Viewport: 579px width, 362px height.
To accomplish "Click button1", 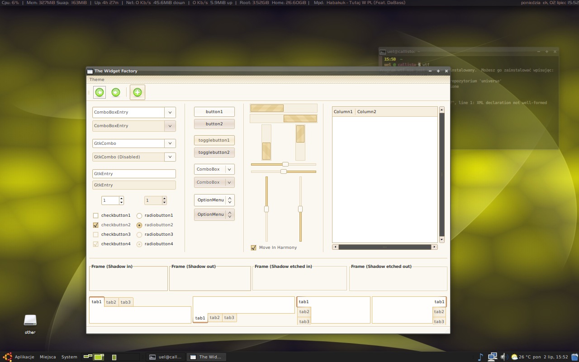I will click(214, 112).
